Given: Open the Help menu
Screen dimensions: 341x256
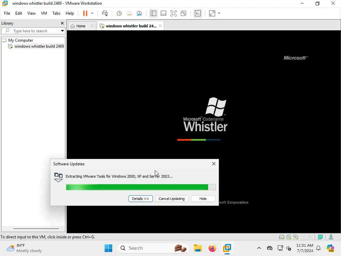Looking at the screenshot, I should 70,13.
